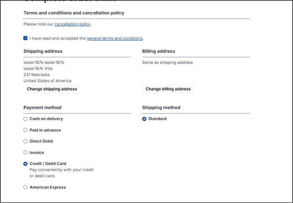Click the Terms and conditions section heading
The width and height of the screenshot is (293, 203).
click(x=74, y=13)
